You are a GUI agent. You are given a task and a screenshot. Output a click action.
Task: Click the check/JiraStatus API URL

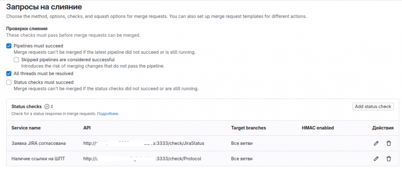(x=144, y=143)
